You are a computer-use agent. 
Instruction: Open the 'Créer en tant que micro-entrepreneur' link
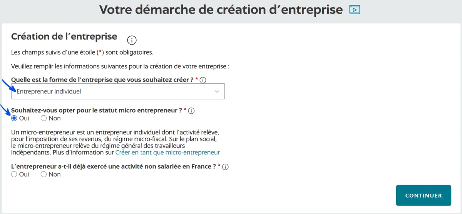pyautogui.click(x=167, y=153)
